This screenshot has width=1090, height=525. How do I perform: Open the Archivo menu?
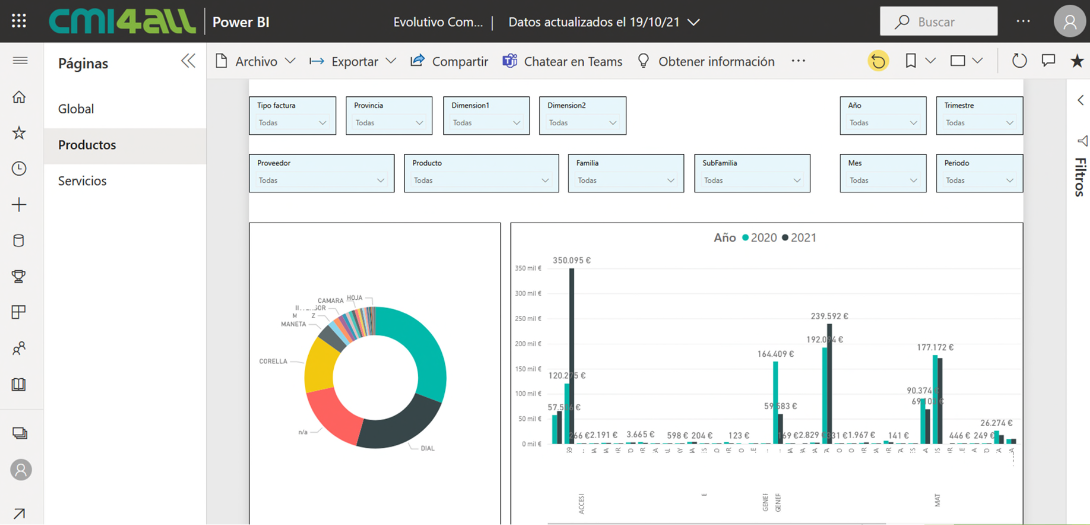pos(255,61)
